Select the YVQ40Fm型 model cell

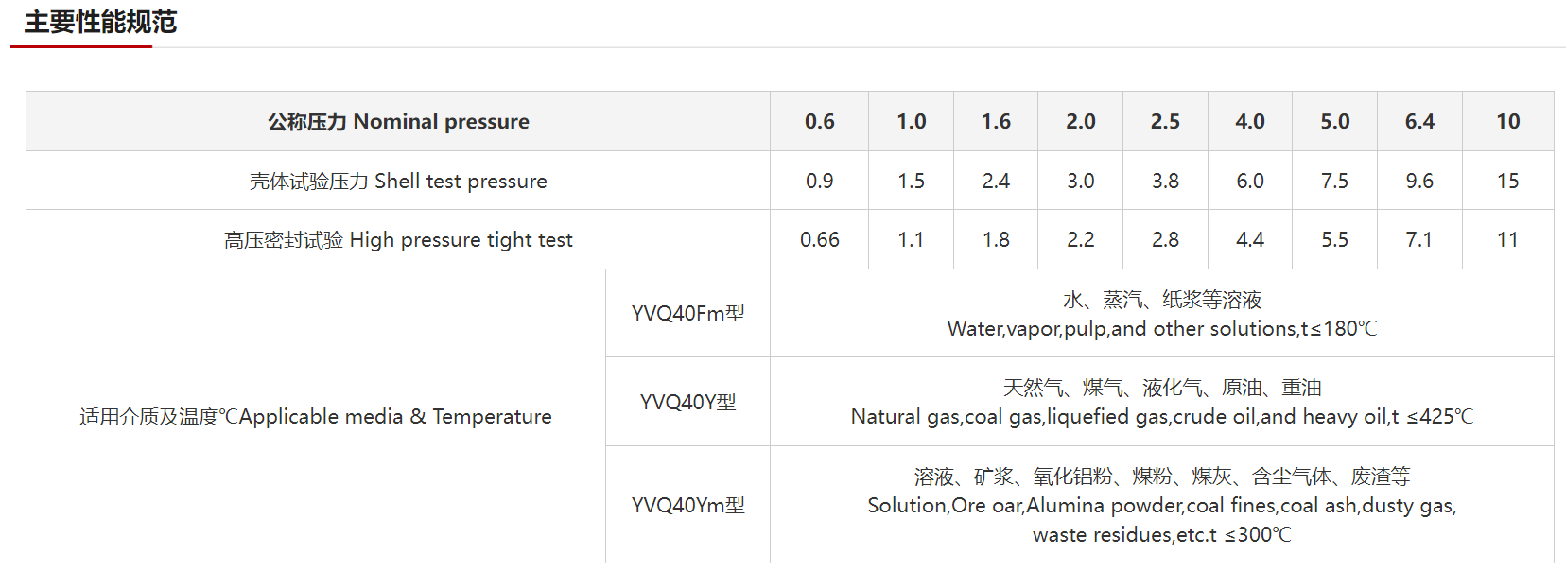pyautogui.click(x=688, y=313)
